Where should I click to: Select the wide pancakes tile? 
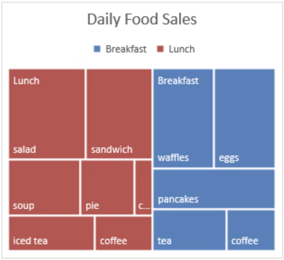[214, 189]
